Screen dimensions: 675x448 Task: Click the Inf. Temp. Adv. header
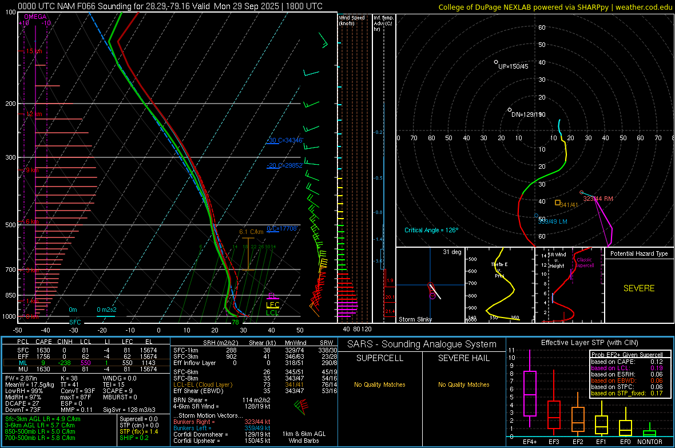(x=383, y=23)
